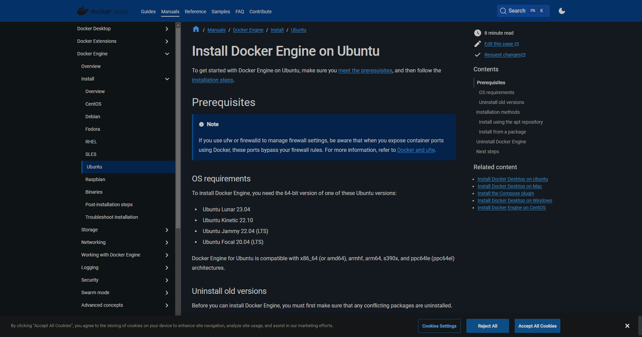642x337 pixels.
Task: Click the Edit this page link
Action: click(501, 44)
